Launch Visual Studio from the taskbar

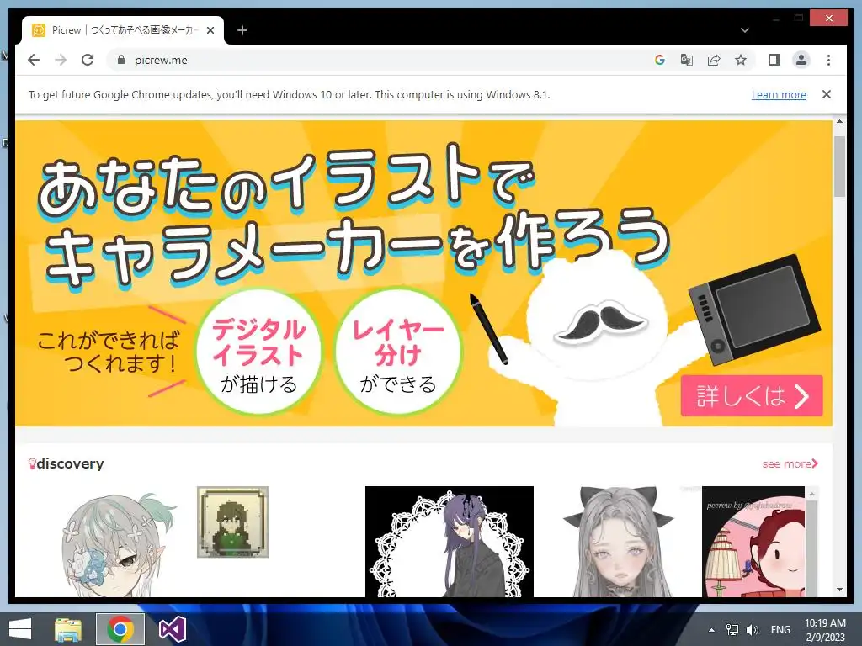coord(173,629)
